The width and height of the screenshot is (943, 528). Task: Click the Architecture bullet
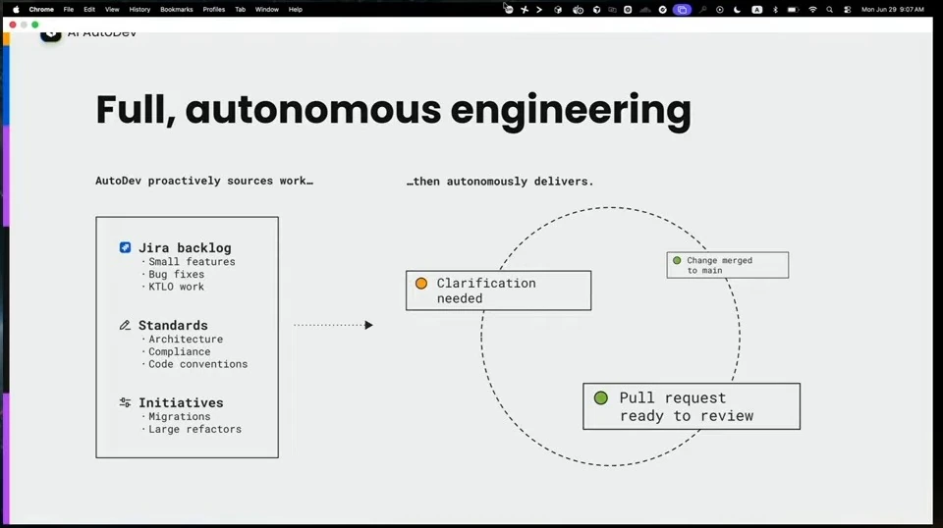point(186,340)
